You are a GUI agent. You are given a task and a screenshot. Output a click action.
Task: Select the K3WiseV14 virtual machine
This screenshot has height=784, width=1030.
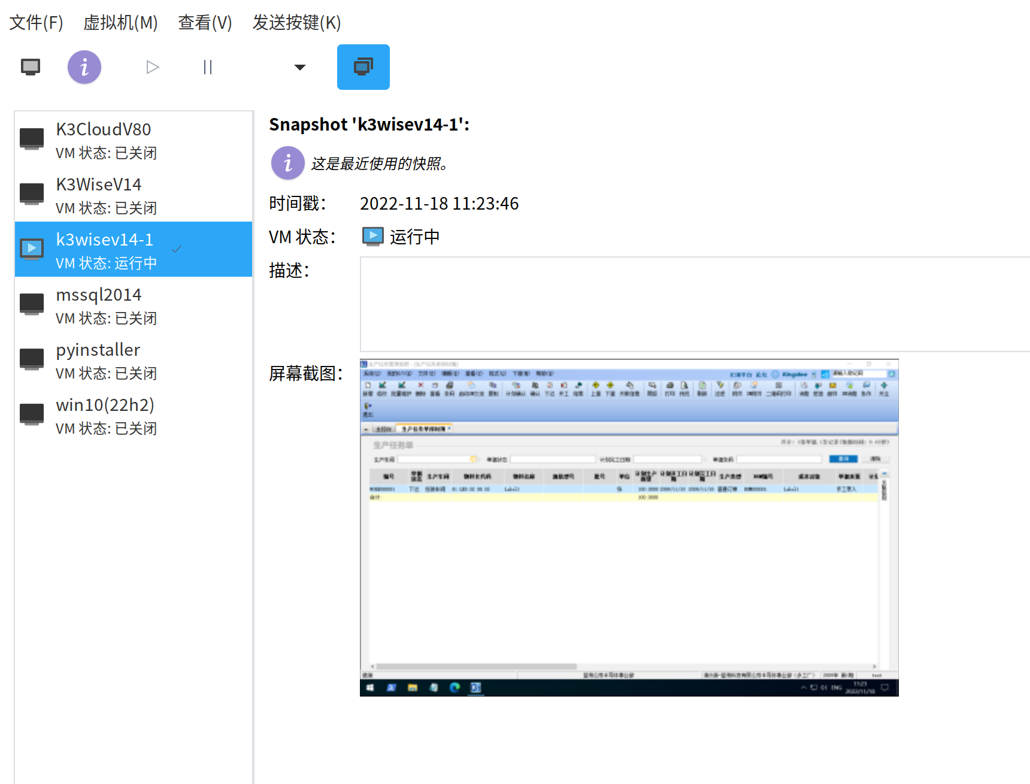click(99, 195)
